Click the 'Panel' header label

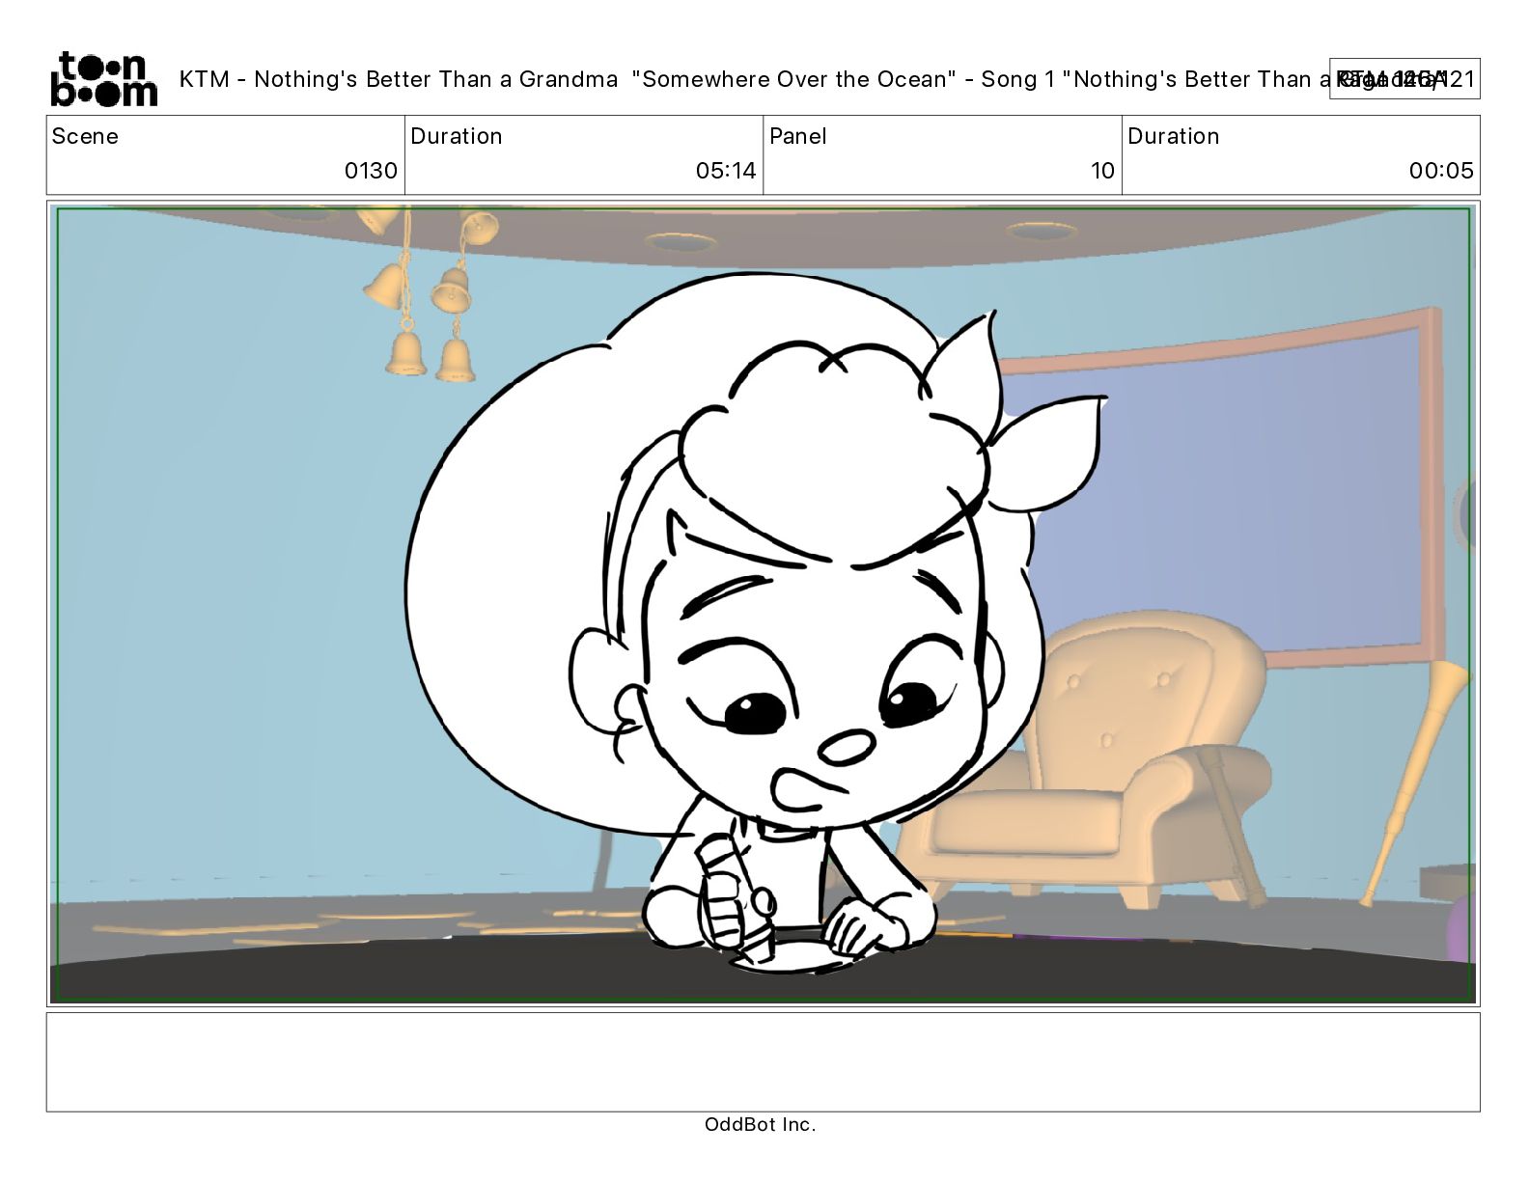798,136
